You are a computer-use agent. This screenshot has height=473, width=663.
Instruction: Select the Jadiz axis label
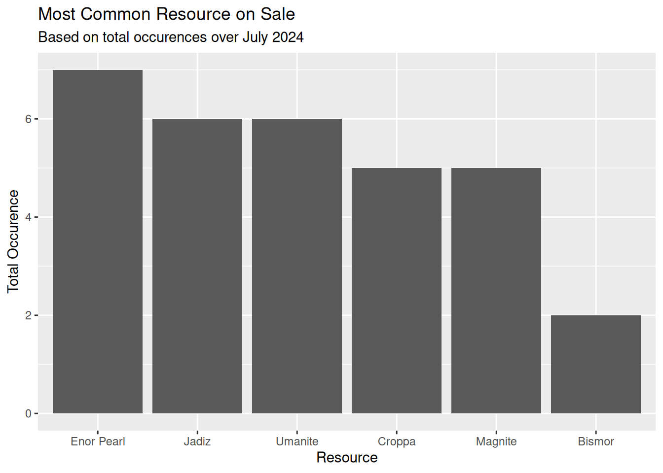pyautogui.click(x=197, y=441)
